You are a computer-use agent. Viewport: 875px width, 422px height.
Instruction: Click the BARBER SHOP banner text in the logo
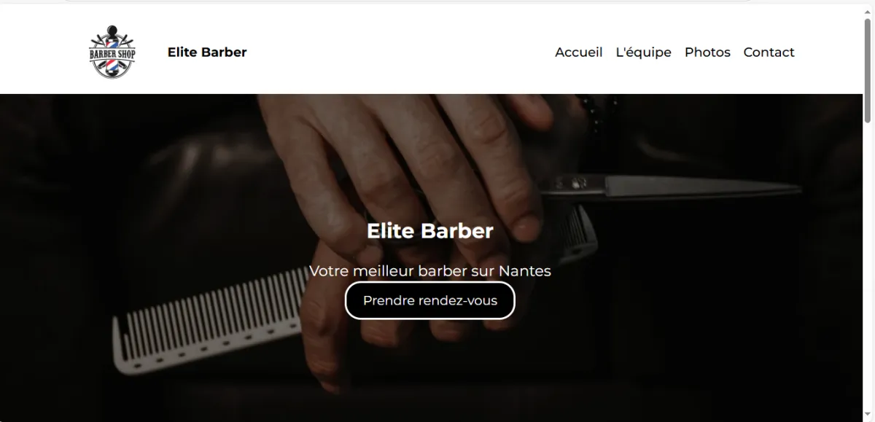coord(112,55)
